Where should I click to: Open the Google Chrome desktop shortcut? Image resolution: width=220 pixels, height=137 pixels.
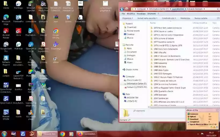coord(56,31)
